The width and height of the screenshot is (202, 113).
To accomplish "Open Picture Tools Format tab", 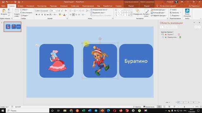I will [147, 6].
